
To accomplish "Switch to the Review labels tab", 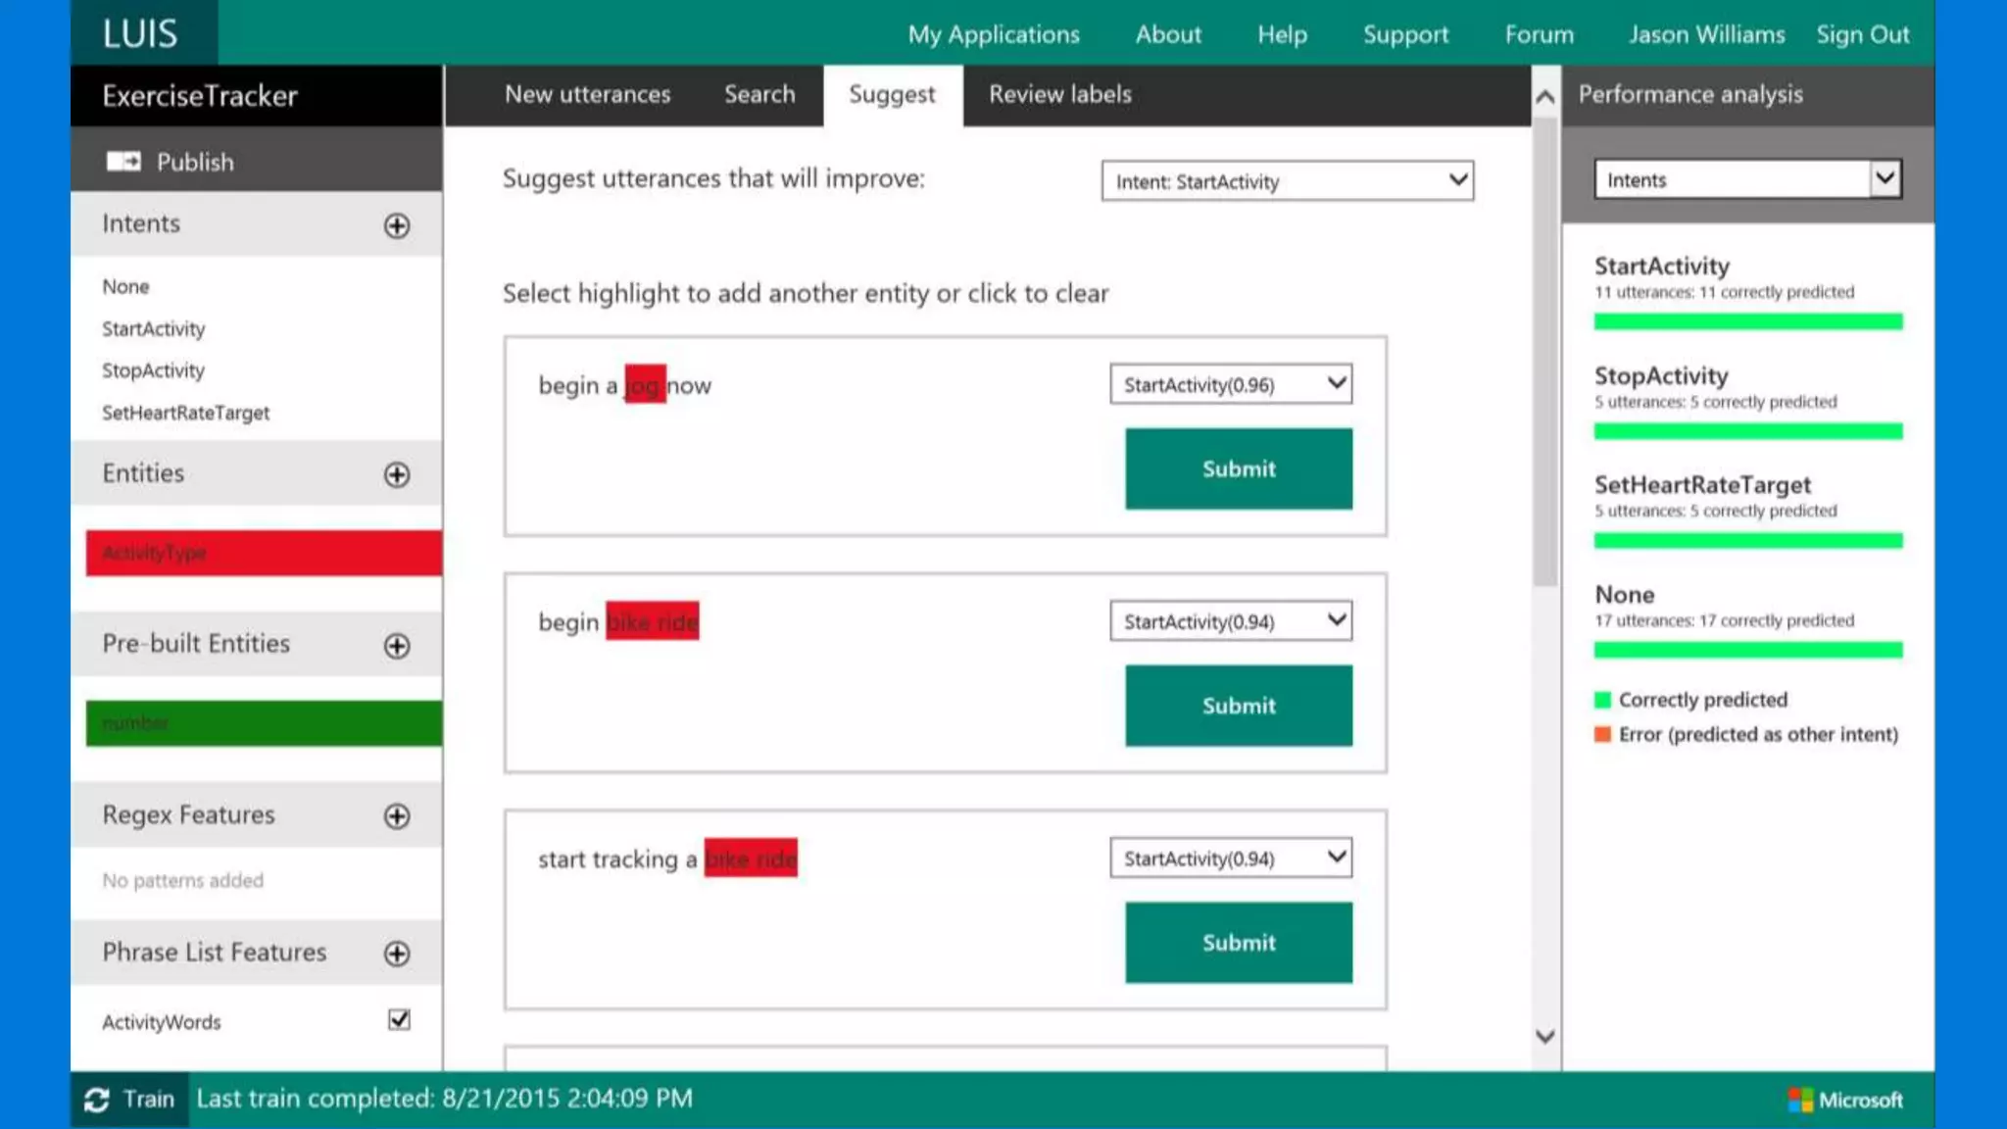I will pos(1059,95).
